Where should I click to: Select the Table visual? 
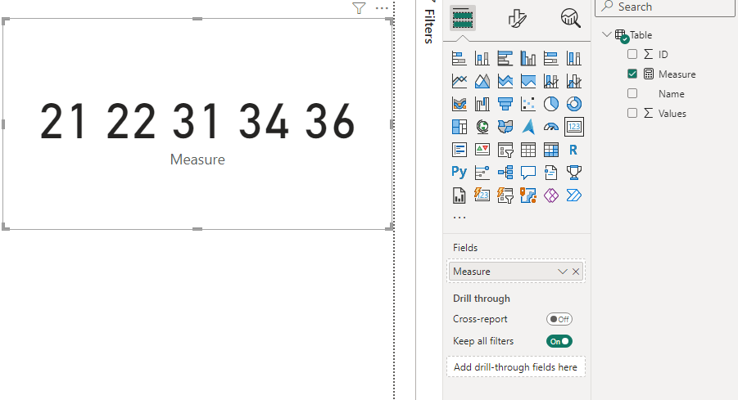click(528, 150)
